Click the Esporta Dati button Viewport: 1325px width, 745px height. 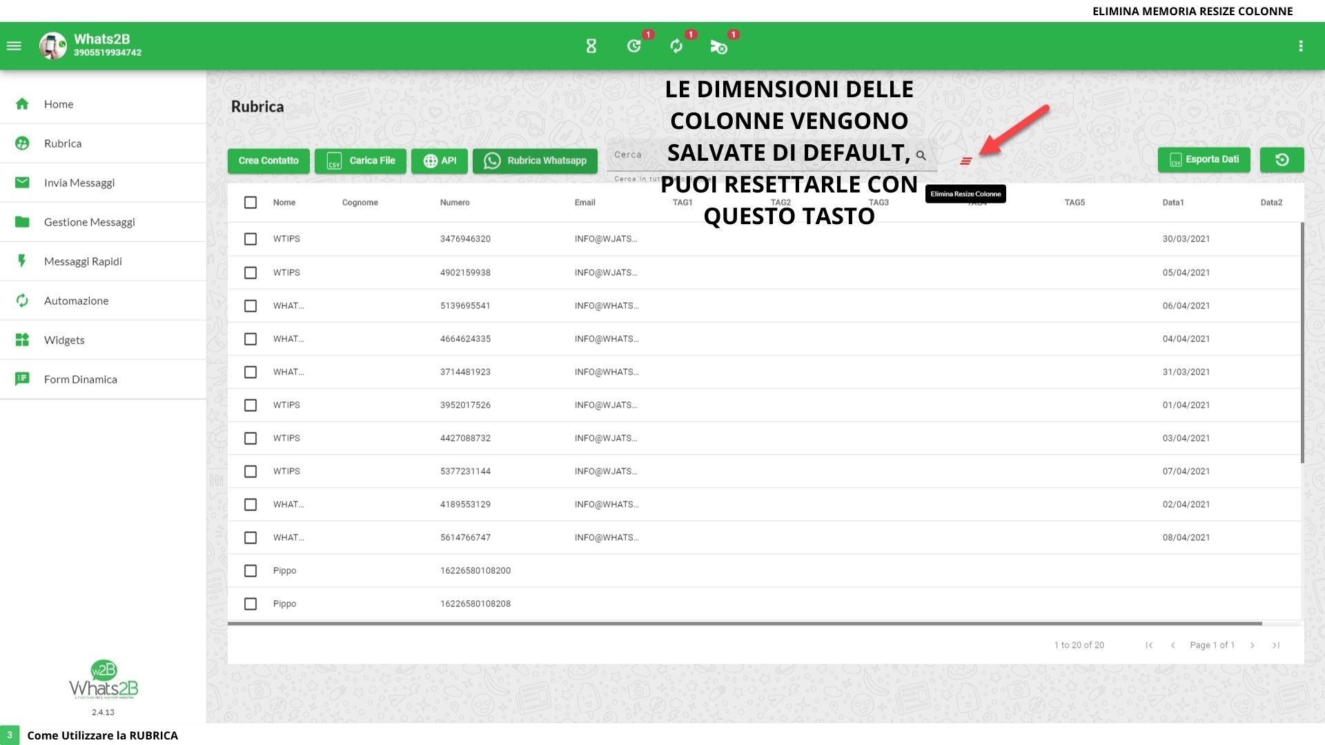tap(1204, 159)
